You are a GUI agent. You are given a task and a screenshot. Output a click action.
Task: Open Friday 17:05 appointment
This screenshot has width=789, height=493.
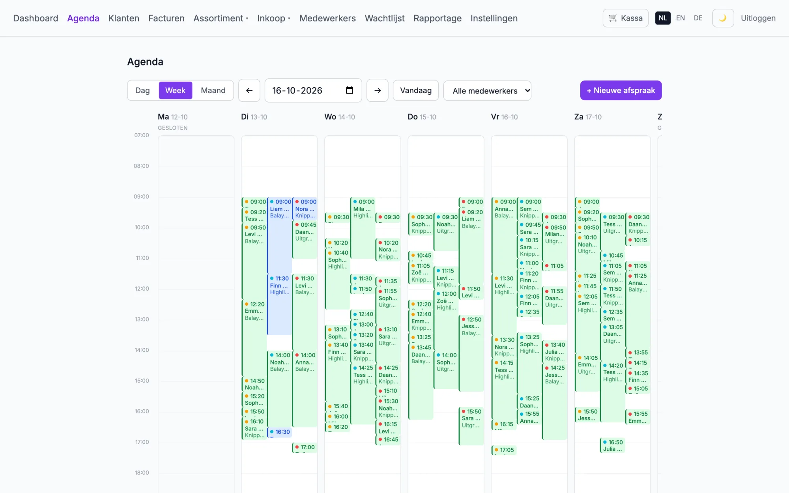504,450
